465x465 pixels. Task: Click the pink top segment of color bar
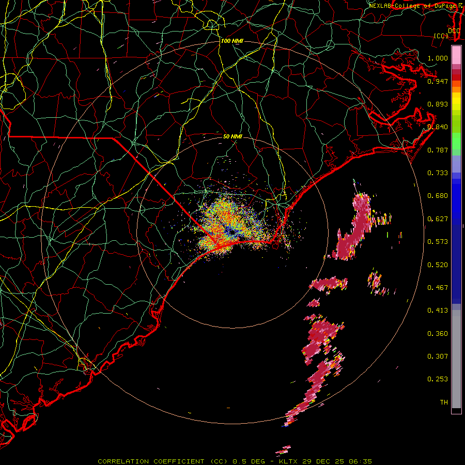point(456,55)
